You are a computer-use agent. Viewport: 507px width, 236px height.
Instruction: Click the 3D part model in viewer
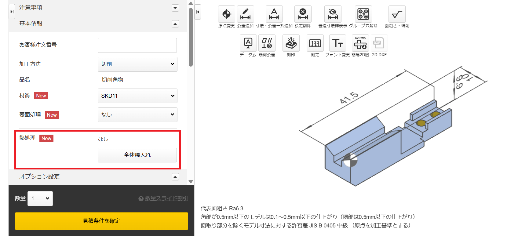point(388,143)
